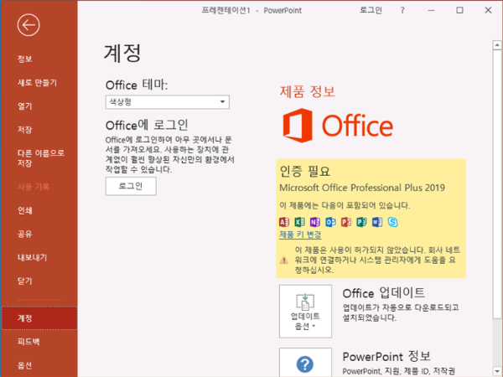The image size is (503, 377).
Task: Select the 계정 sidebar item
Action: tap(39, 318)
